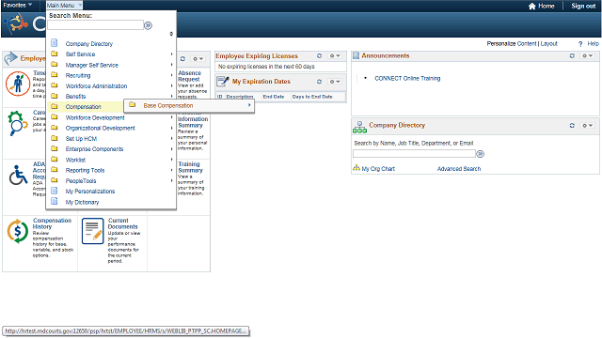Click the Help question mark icon
Viewport: 602px width, 338px height.
(580, 44)
